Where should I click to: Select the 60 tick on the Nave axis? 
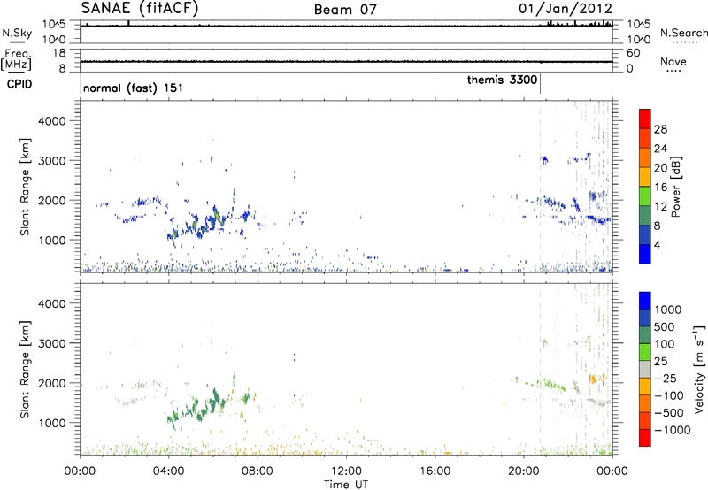pyautogui.click(x=633, y=53)
